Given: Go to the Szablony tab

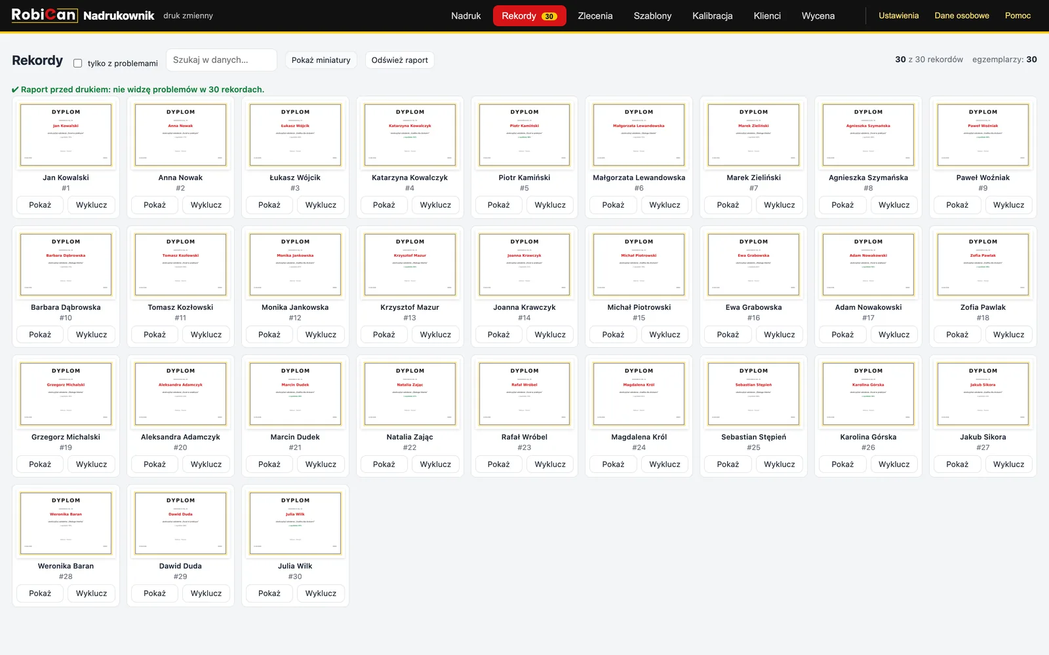Looking at the screenshot, I should coord(652,16).
